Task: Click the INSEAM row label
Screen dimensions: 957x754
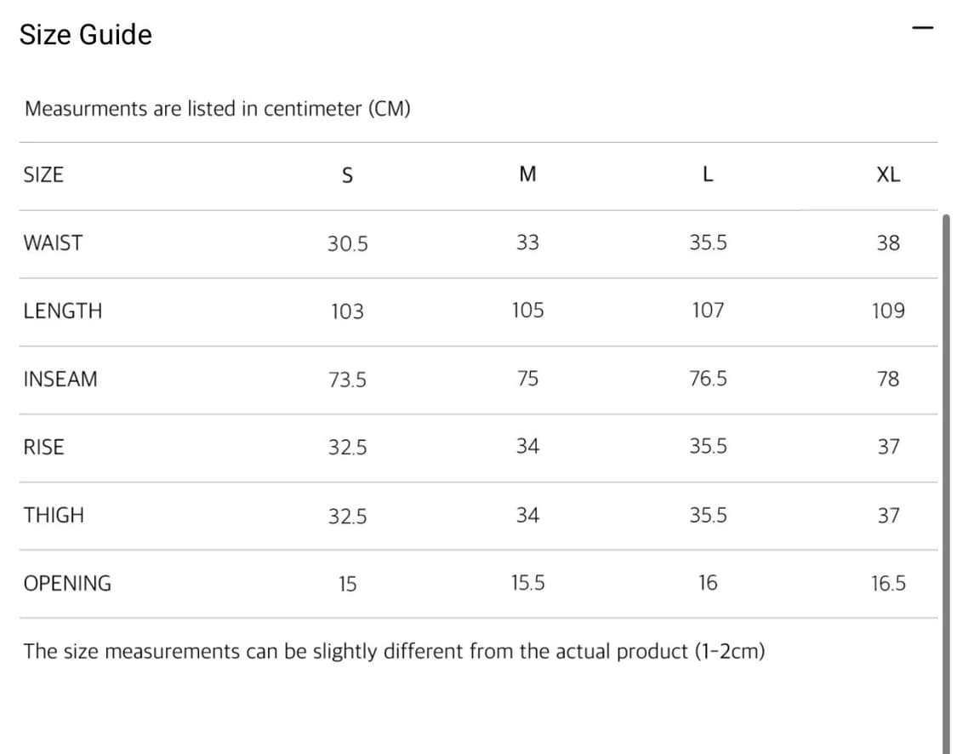Action: point(60,380)
